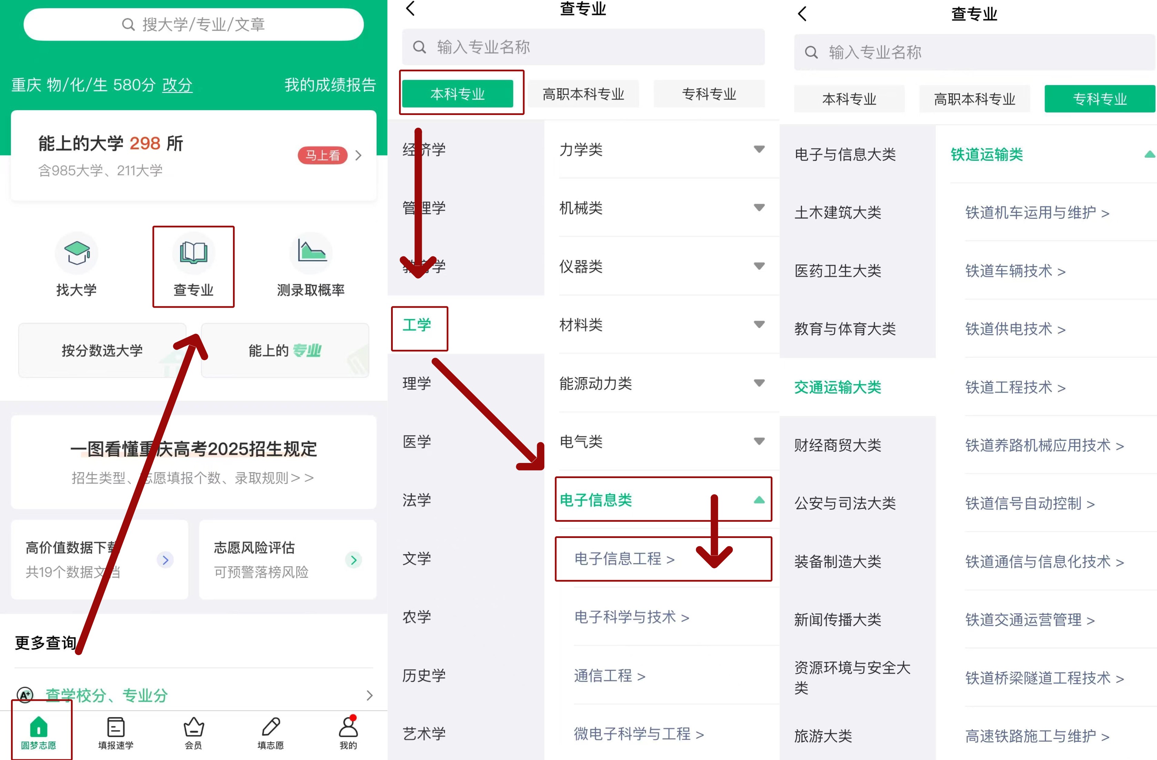Expand the 力学类 category arrow
Screen dimensions: 1157x760
coord(759,149)
